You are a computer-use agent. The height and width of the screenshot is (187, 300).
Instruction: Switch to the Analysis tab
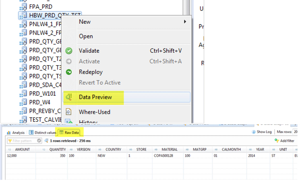pos(16,133)
